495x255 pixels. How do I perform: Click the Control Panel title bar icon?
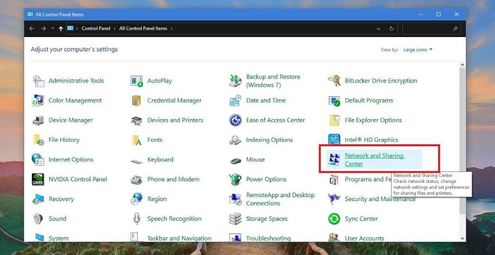30,14
